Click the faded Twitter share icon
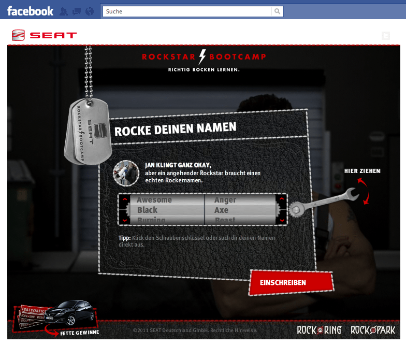The width and height of the screenshot is (406, 345). tap(386, 36)
